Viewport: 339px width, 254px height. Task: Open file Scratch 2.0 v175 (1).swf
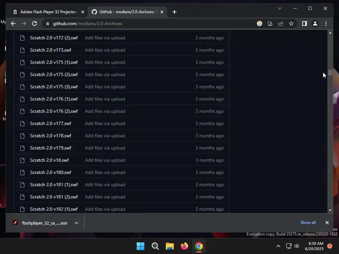tap(54, 62)
